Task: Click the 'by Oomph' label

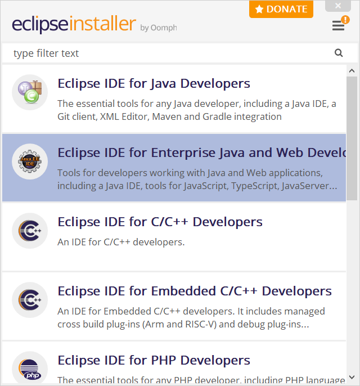Action: point(159,28)
